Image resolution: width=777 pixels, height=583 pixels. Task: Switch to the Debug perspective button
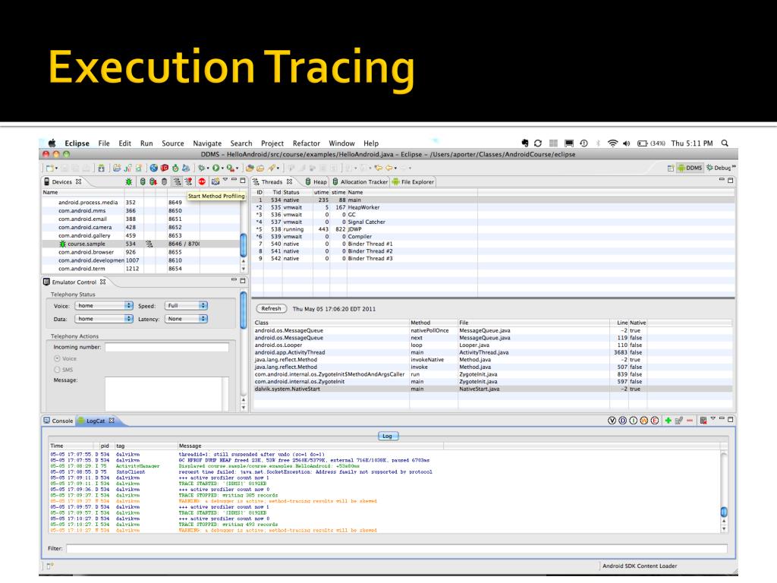pyautogui.click(x=718, y=168)
